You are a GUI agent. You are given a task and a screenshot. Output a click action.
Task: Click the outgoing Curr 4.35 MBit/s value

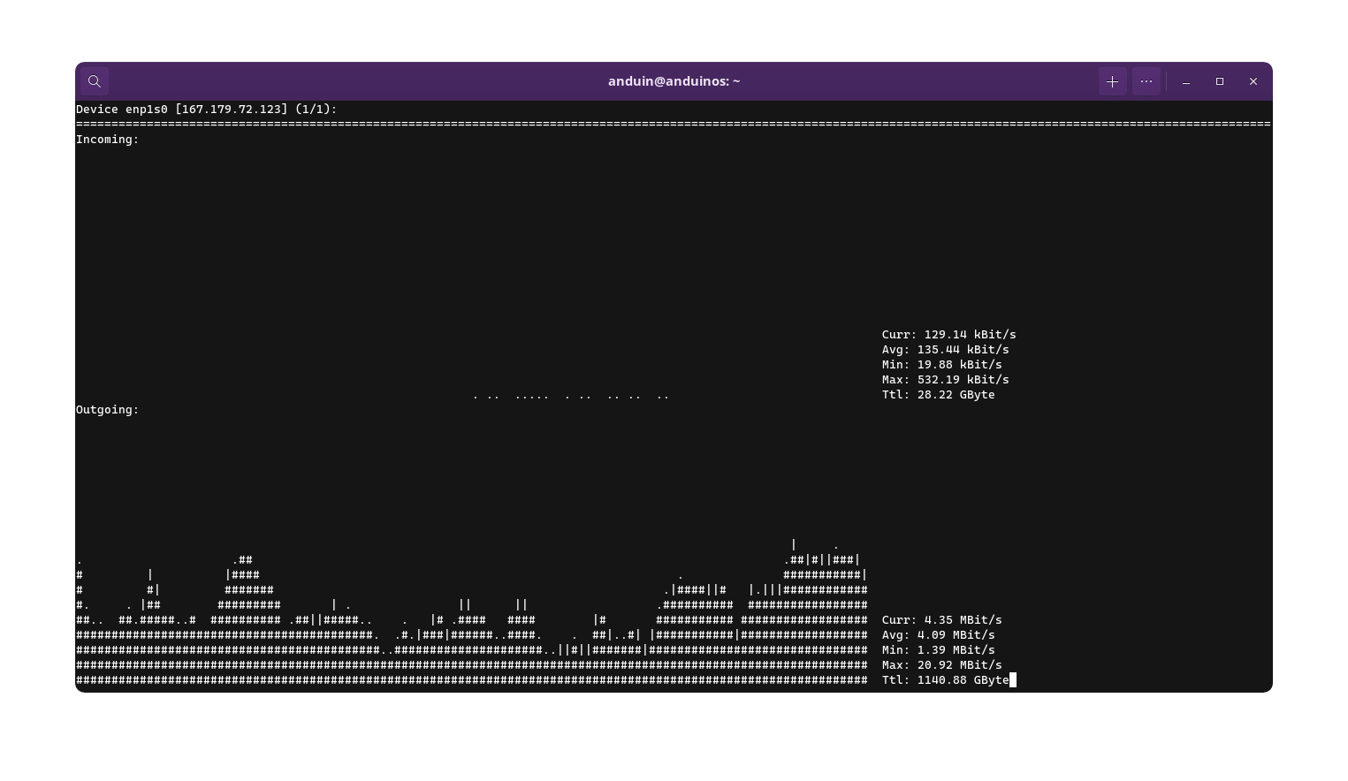(x=962, y=620)
